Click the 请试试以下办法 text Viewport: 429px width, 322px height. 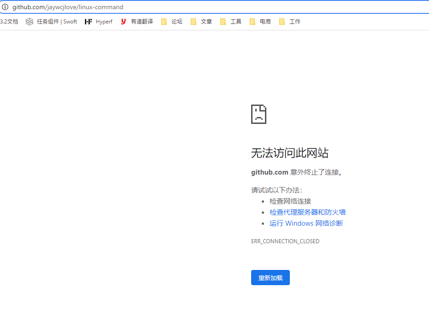pyautogui.click(x=276, y=190)
